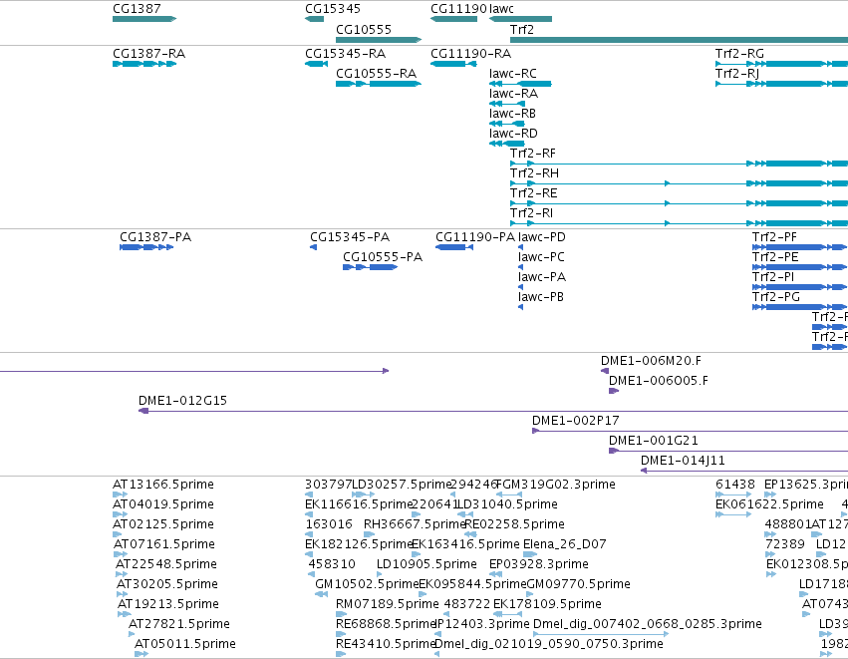Click the LD10905.5prime EST label
This screenshot has height=659, width=848.
[426, 564]
